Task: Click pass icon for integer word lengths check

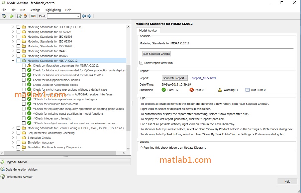Action: [x=29, y=118]
